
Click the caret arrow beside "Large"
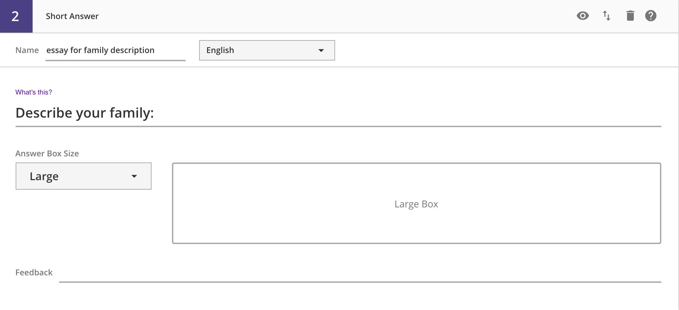point(134,176)
